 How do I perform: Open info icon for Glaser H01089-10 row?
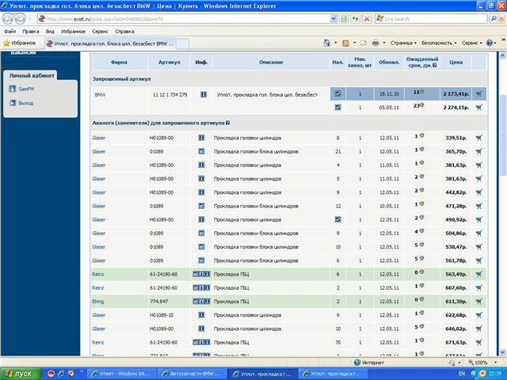coord(201,315)
